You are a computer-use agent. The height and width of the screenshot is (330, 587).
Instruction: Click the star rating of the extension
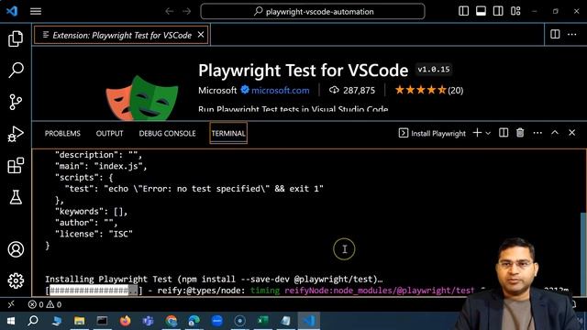click(429, 90)
